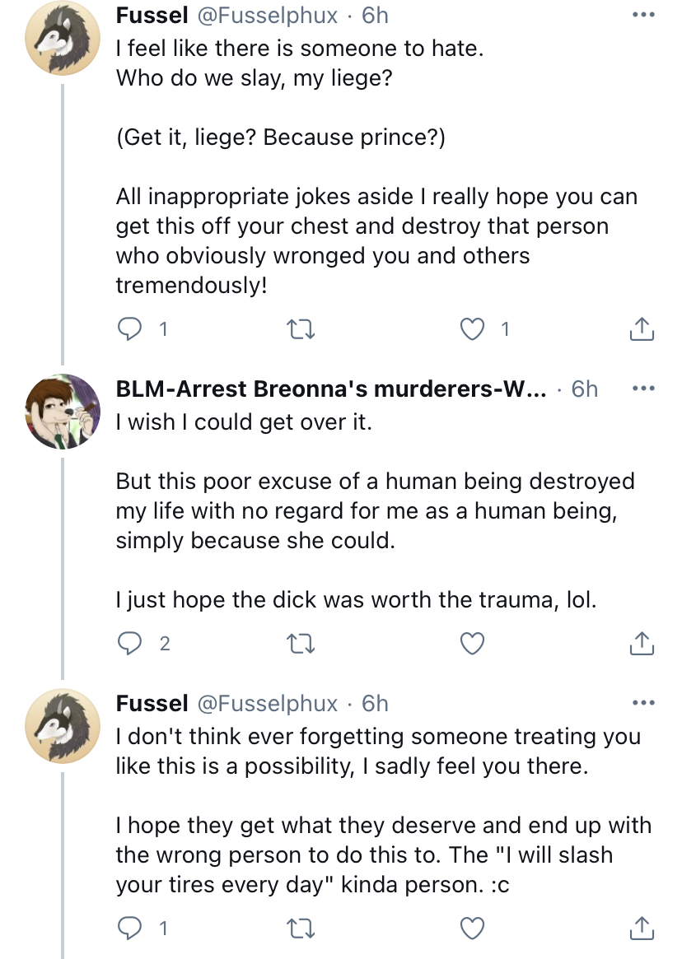Share the BLM-Arrest Breonna's murderers tweet

point(642,644)
